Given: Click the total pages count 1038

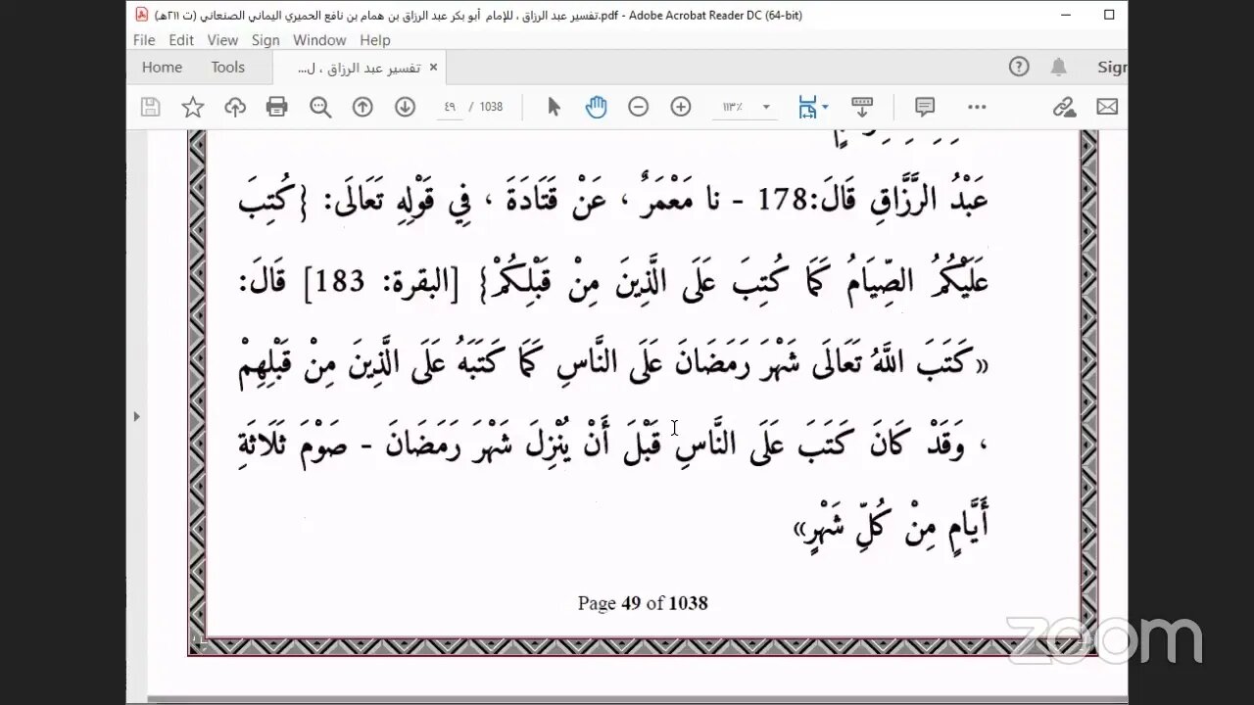Looking at the screenshot, I should click(491, 107).
